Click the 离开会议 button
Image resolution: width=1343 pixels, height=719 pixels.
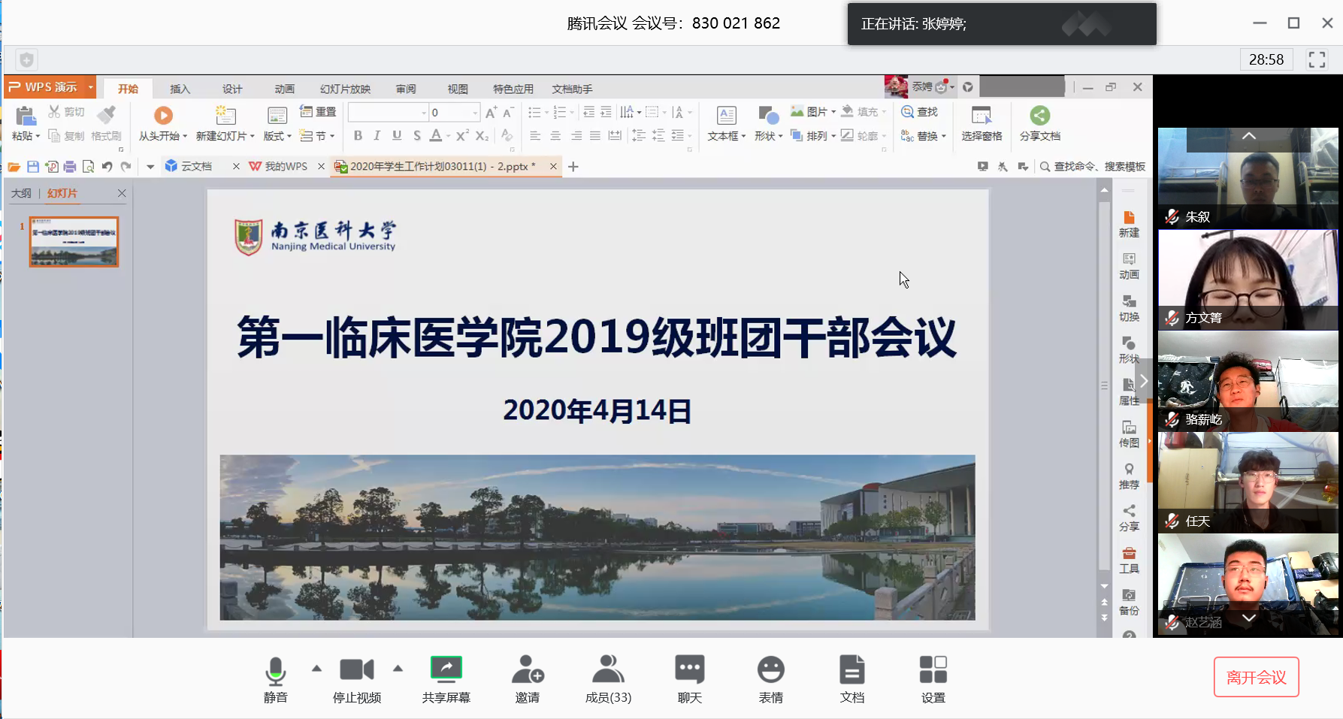pos(1256,677)
